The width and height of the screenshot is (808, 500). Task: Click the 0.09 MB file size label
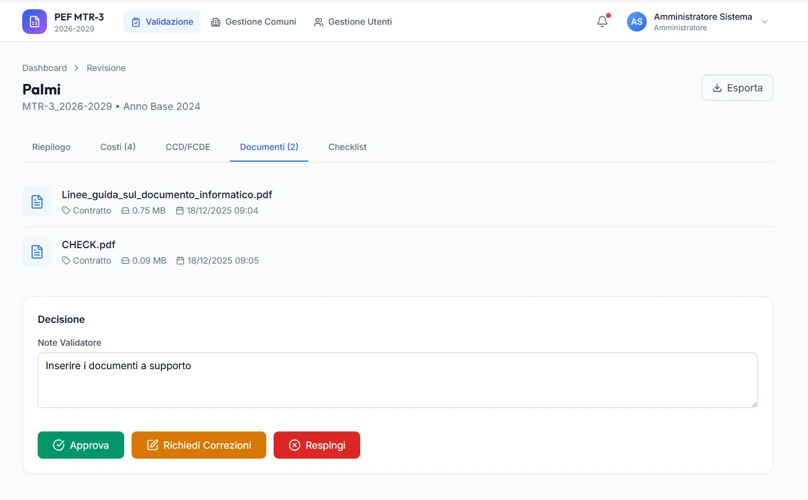[144, 260]
